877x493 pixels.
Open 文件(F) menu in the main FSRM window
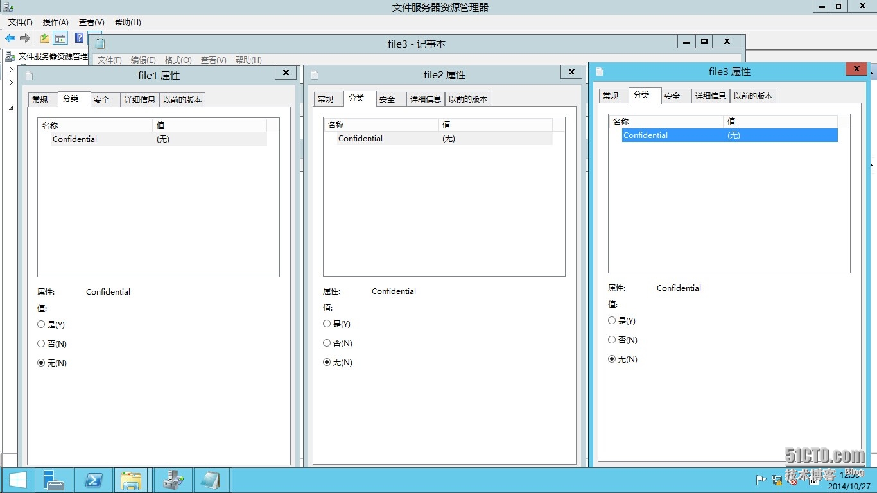[x=21, y=22]
